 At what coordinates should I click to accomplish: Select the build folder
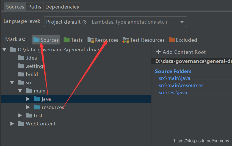pos(32,74)
